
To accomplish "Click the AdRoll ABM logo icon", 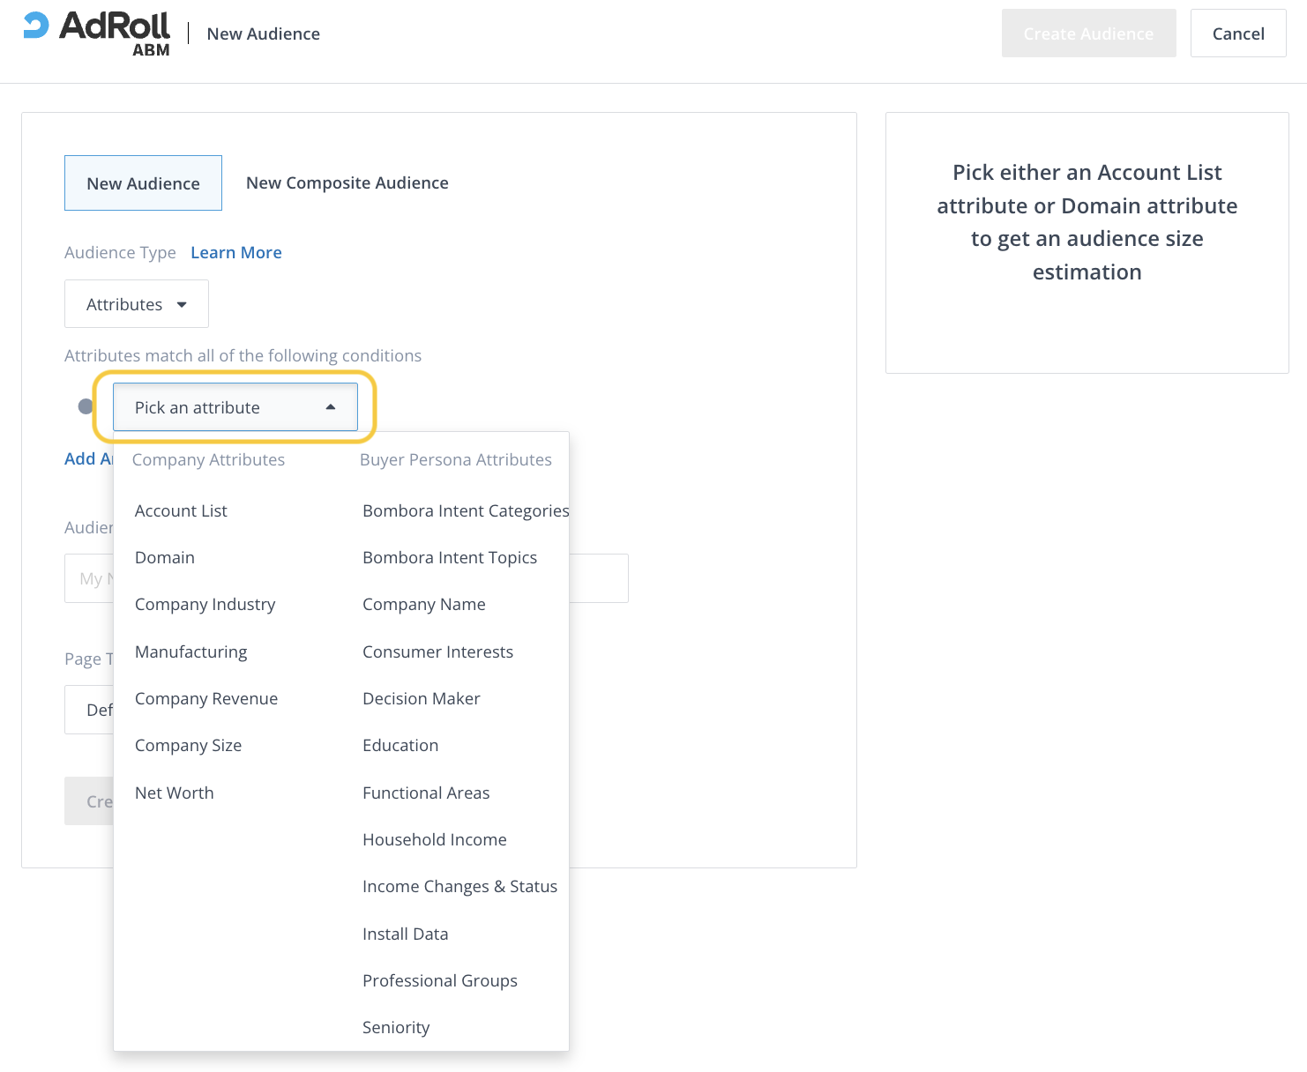I will coord(37,25).
